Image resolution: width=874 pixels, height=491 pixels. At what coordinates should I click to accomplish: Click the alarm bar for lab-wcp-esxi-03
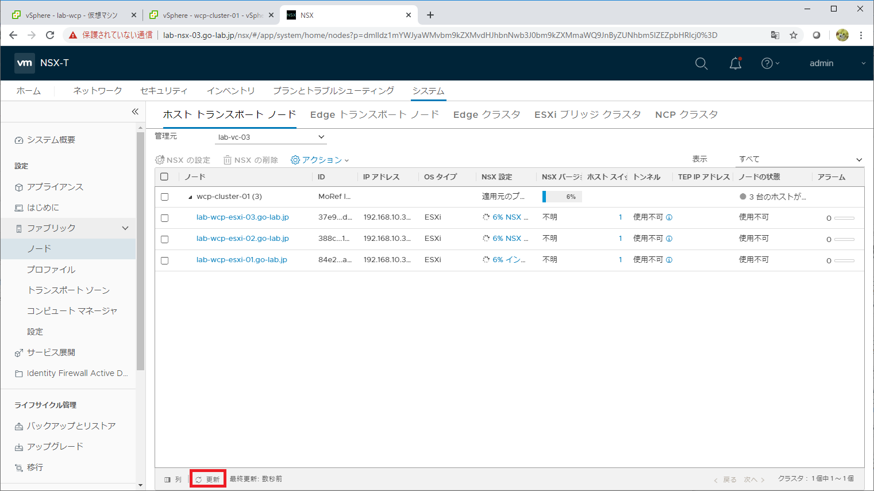[844, 218]
